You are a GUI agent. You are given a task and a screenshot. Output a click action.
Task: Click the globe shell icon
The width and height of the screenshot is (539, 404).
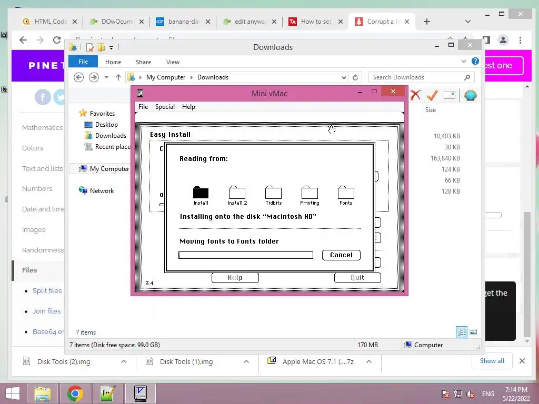tap(470, 95)
